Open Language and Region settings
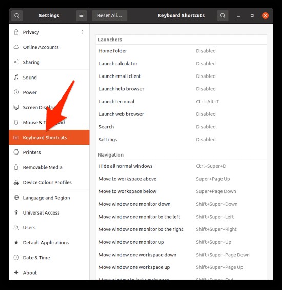282x290 pixels. click(49, 198)
